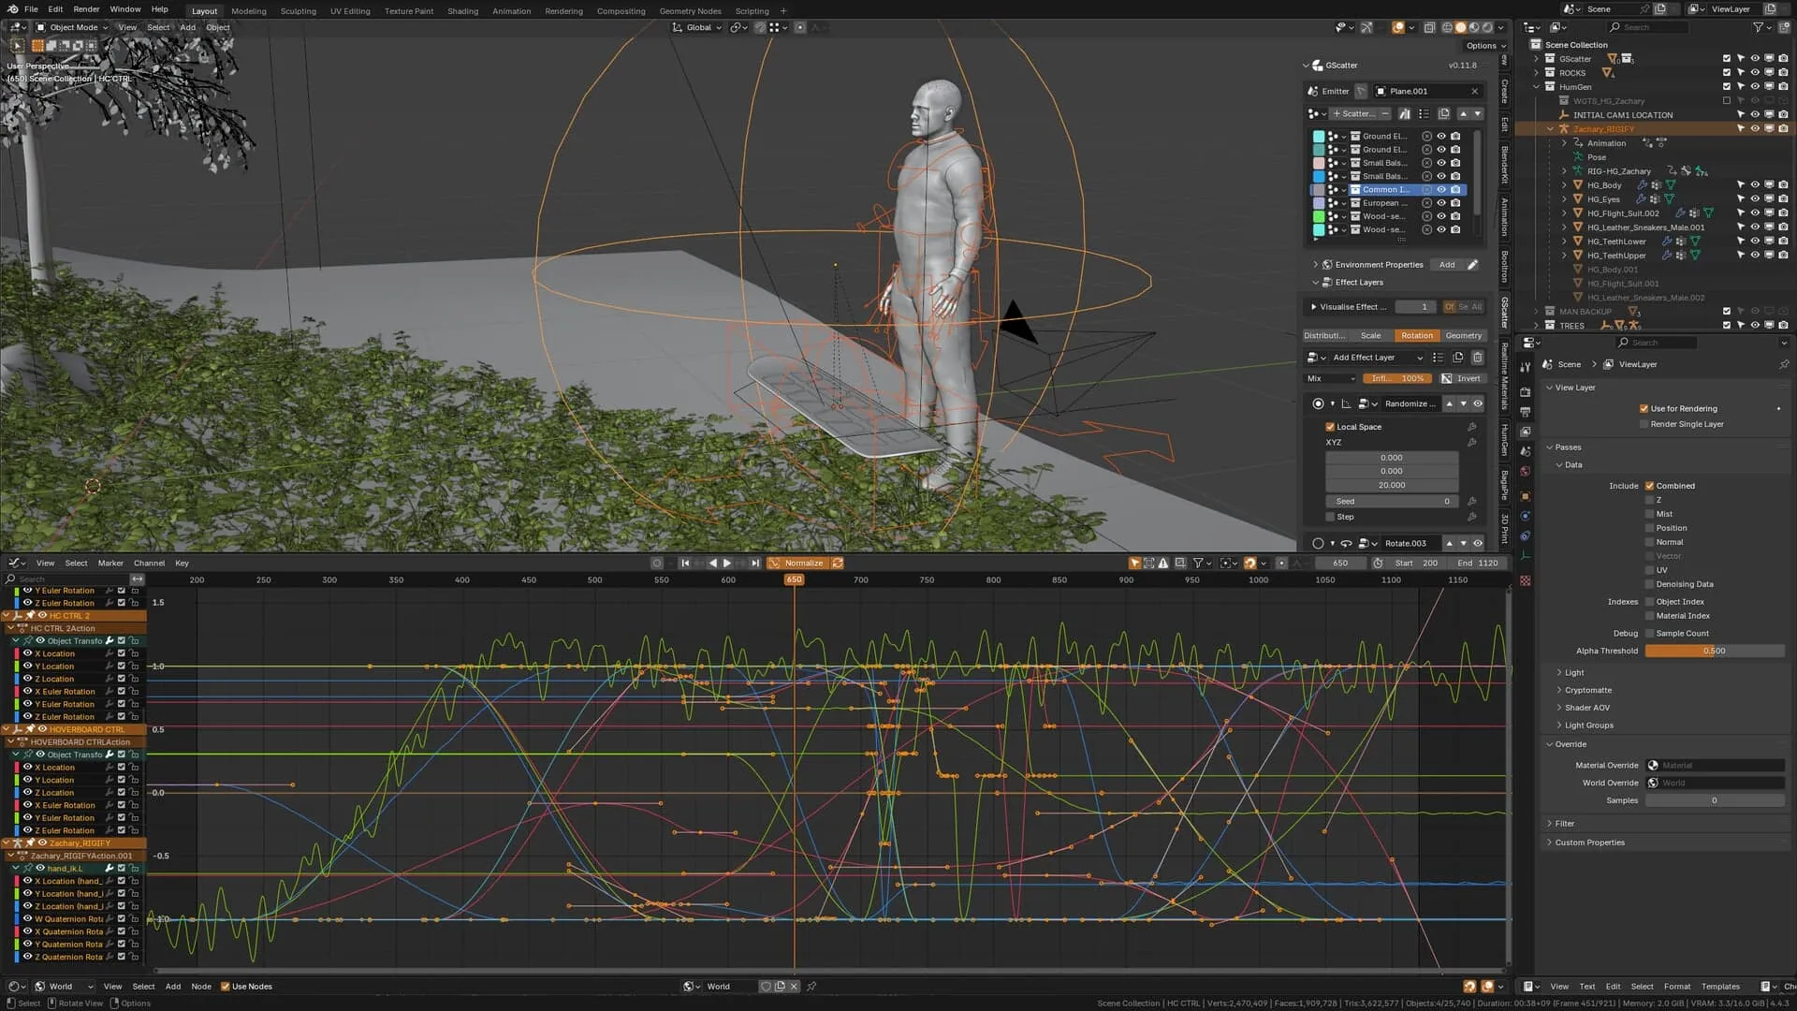The image size is (1797, 1011).
Task: Toggle only-selected keyframes icon in graph editor
Action: [1134, 563]
